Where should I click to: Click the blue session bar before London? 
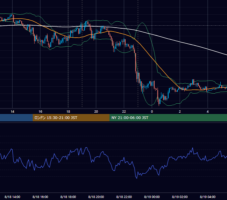(x=16, y=118)
